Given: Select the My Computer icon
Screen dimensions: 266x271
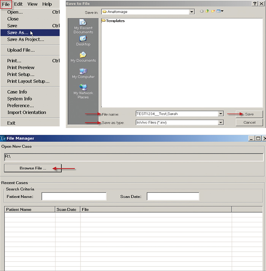Looking at the screenshot, I should (83, 72).
